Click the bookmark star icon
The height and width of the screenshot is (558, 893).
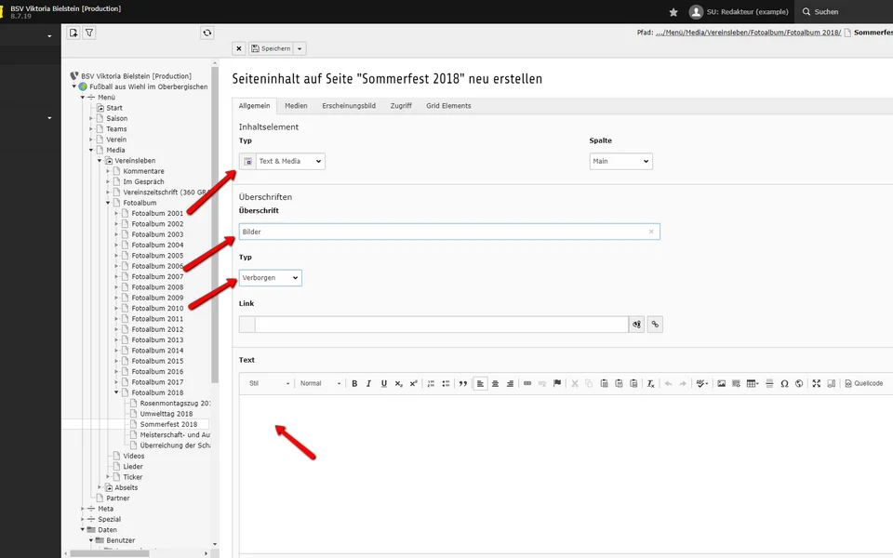pos(673,12)
